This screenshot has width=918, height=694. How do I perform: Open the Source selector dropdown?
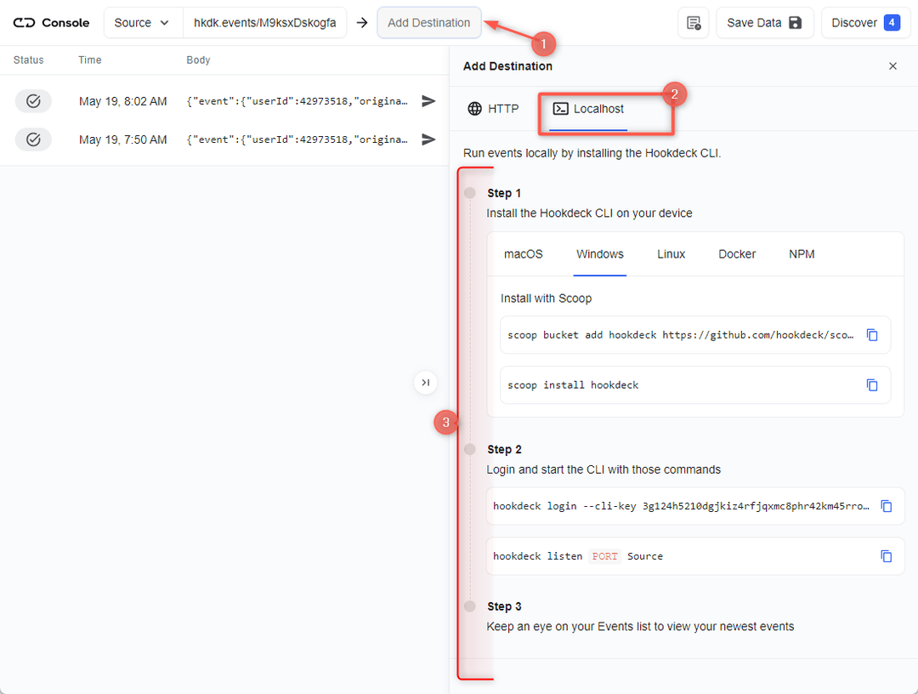point(143,22)
